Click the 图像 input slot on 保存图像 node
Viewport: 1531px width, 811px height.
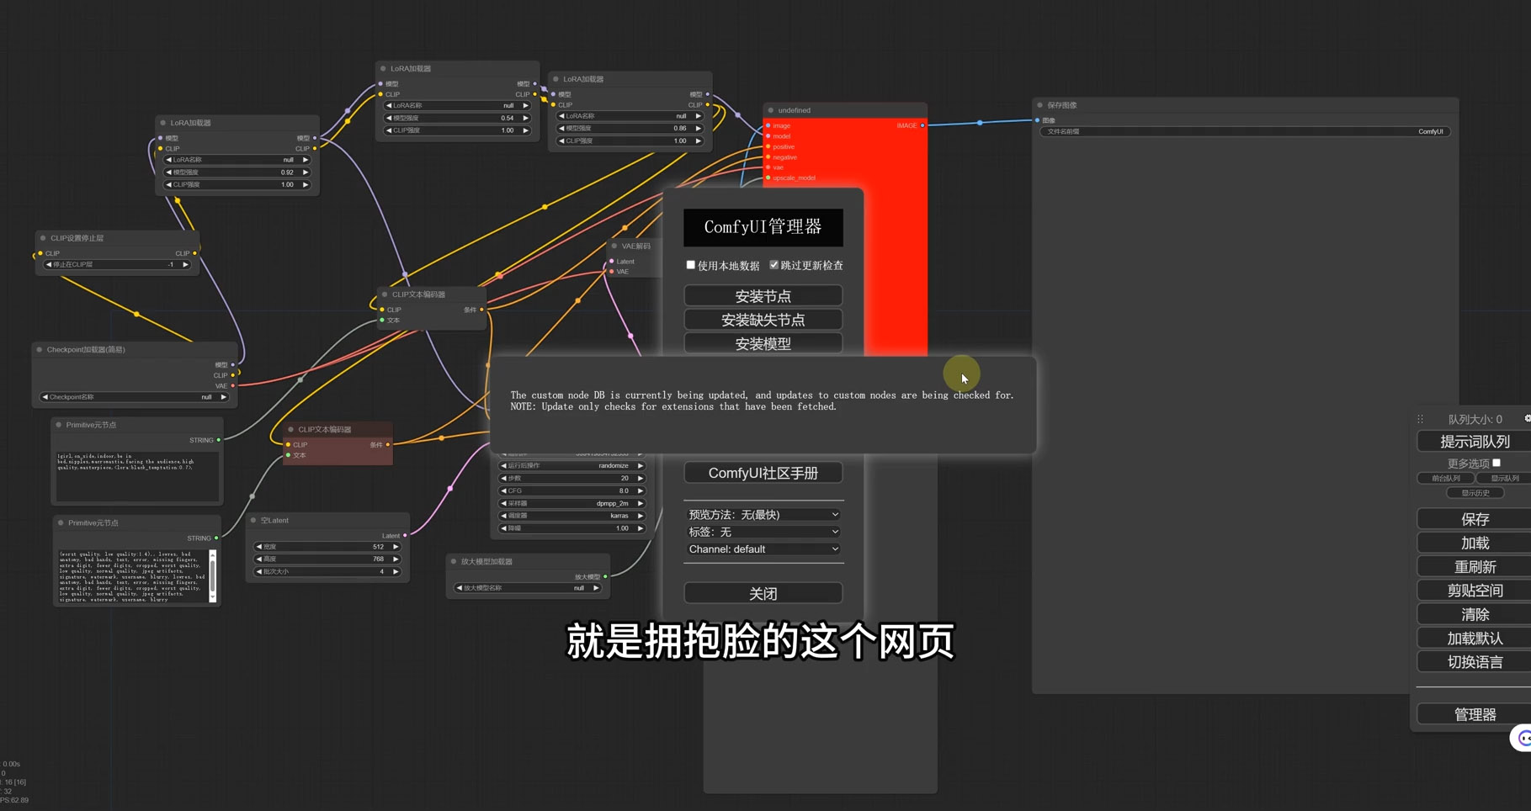(1038, 120)
